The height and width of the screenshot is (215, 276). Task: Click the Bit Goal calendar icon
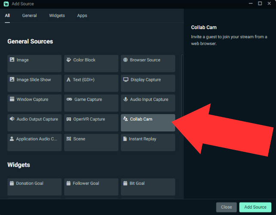click(125, 183)
